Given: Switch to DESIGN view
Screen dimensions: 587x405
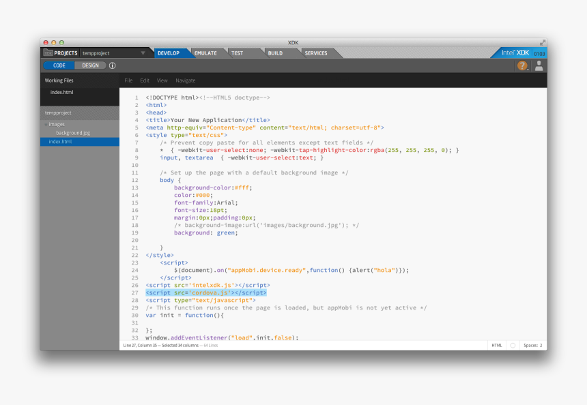Looking at the screenshot, I should click(90, 65).
